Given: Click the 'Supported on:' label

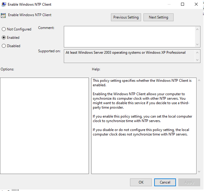Looking at the screenshot, I should point(49,51).
